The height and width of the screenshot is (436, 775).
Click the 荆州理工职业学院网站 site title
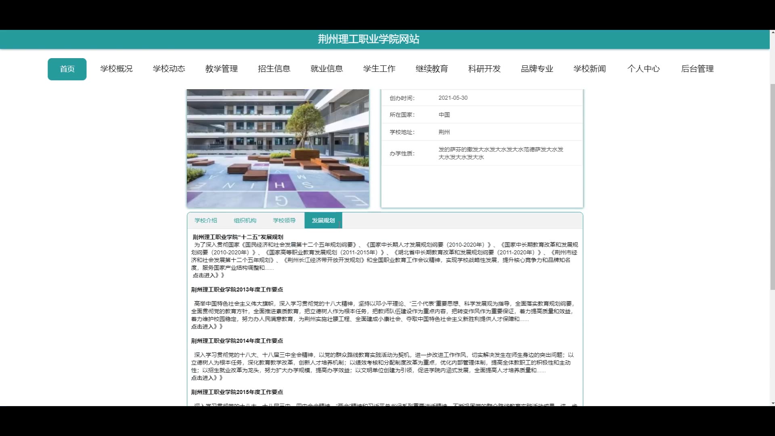[x=369, y=39]
